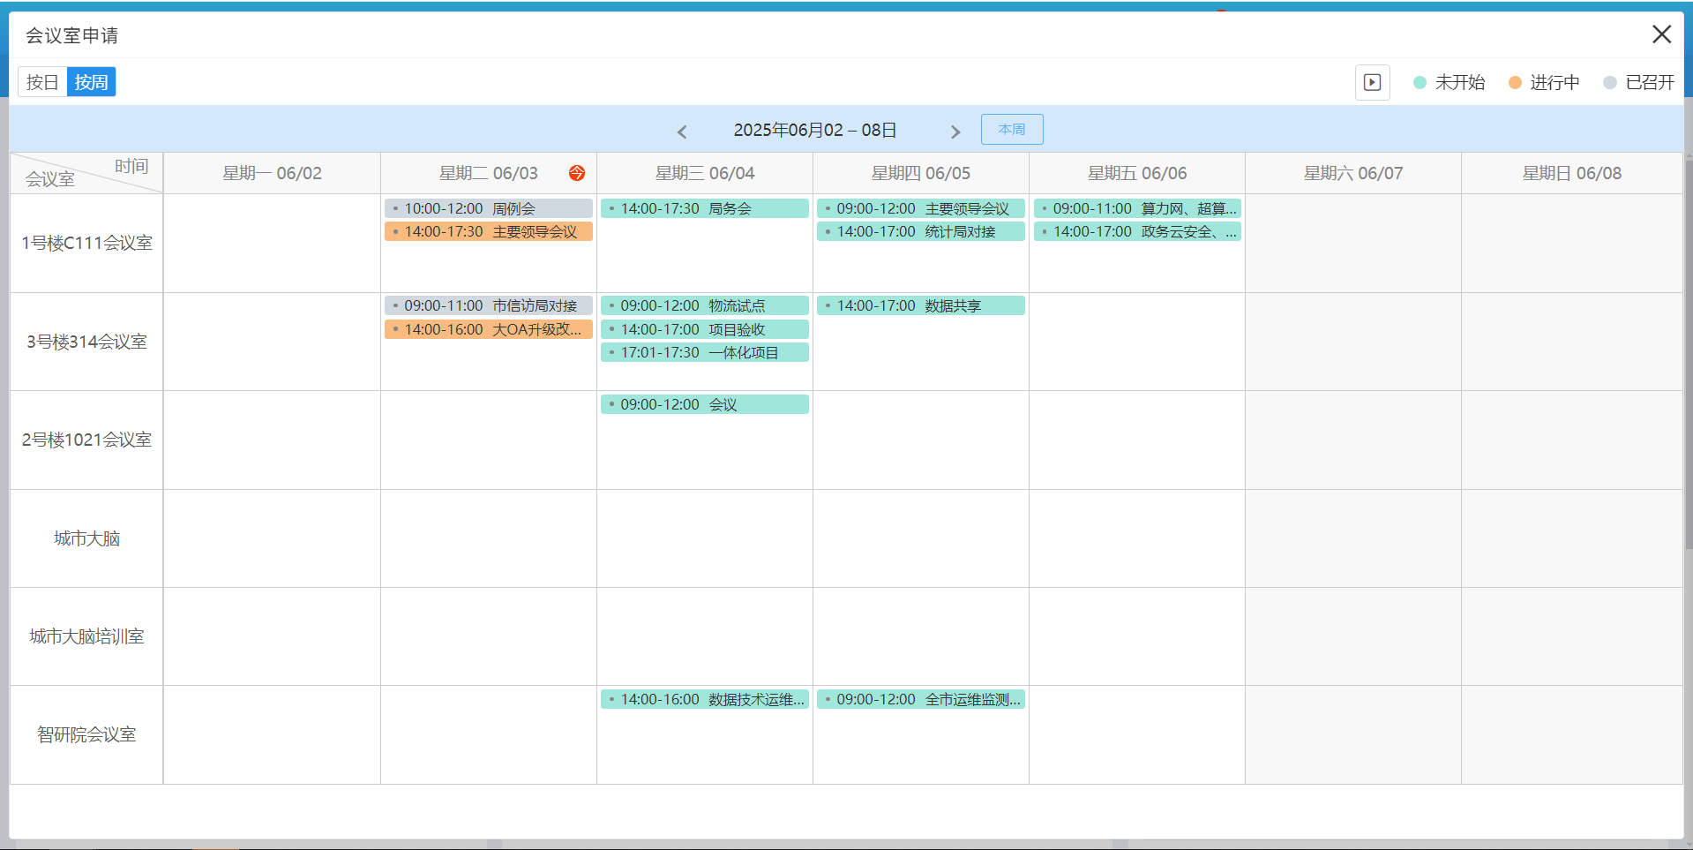This screenshot has width=1693, height=850.
Task: Click the gray 已召开 legend dot
Action: (x=1610, y=82)
